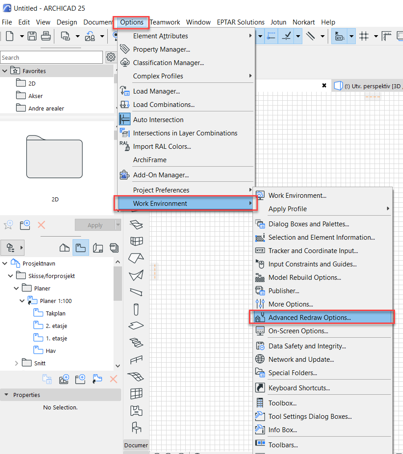The image size is (403, 454).
Task: Toggle Auto Intersection option
Action: click(x=158, y=119)
